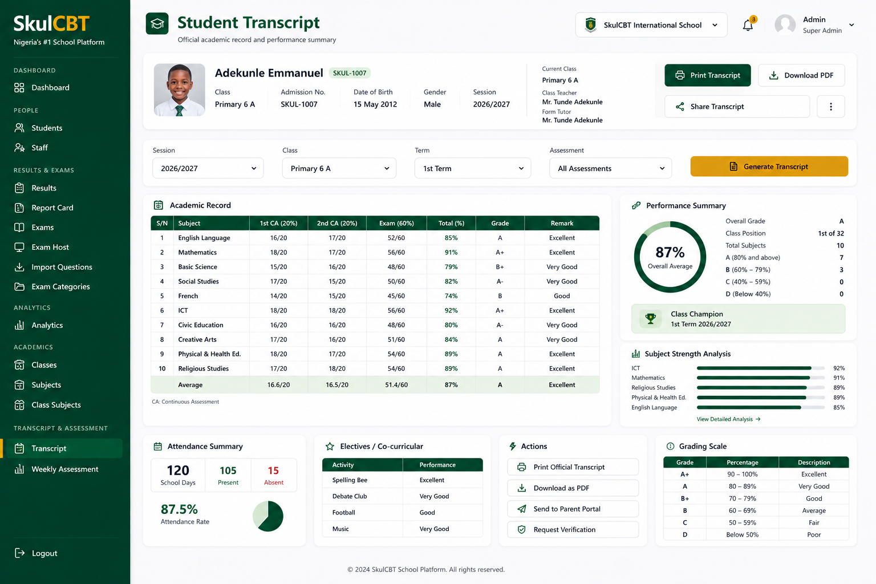Click the Download PDF button

[801, 75]
